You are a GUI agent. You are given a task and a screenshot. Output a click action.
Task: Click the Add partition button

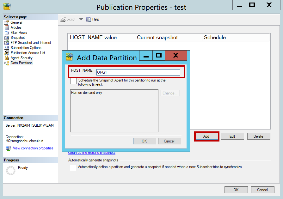click(207, 136)
